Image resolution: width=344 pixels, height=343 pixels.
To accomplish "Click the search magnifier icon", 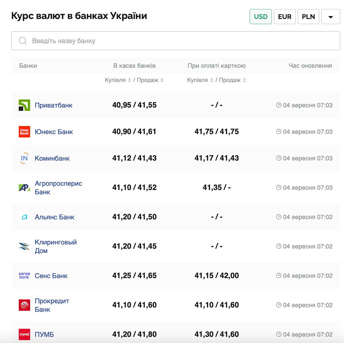I will 23,41.
